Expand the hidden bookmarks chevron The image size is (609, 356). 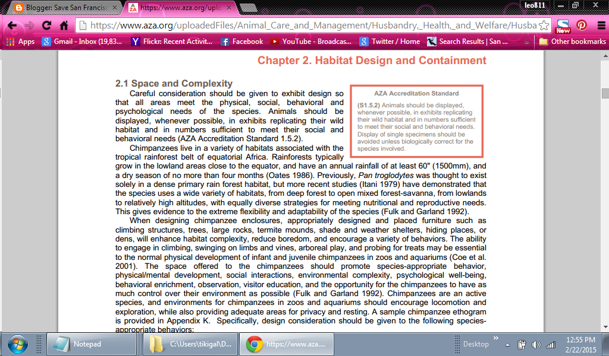click(x=527, y=42)
